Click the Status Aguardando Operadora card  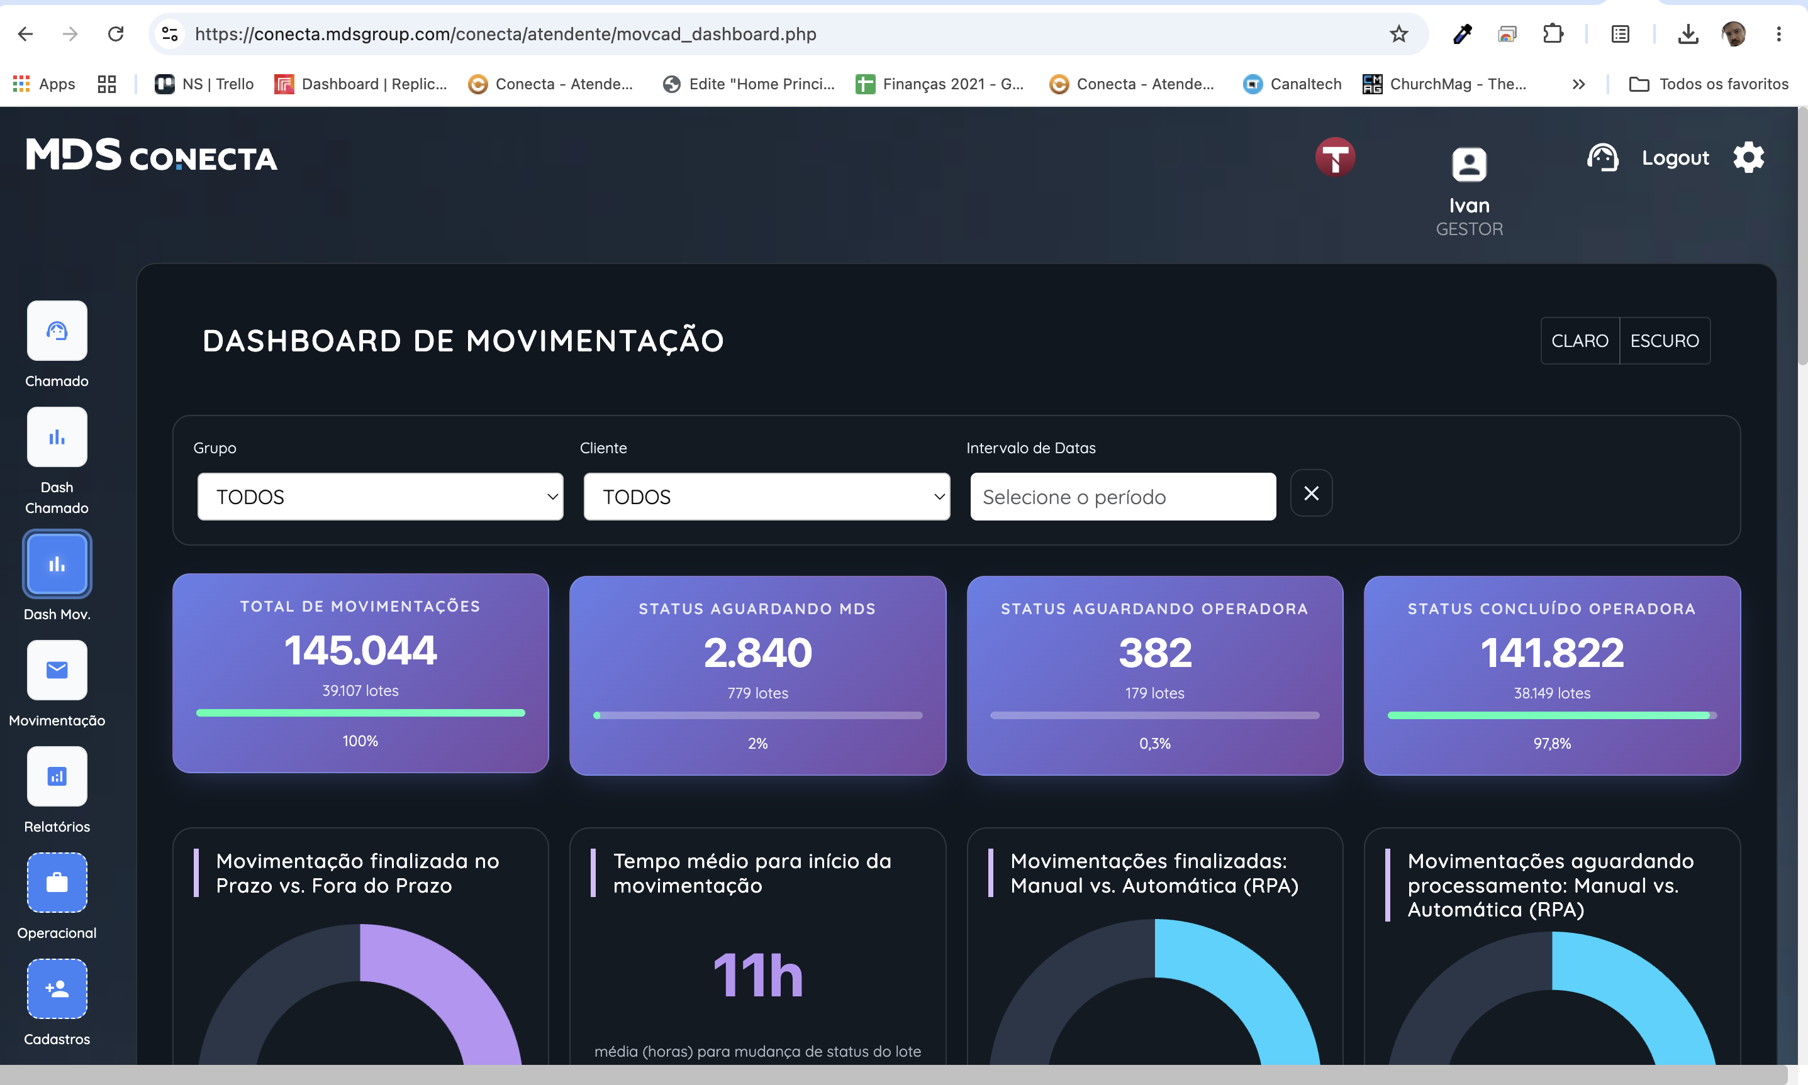[x=1154, y=676]
